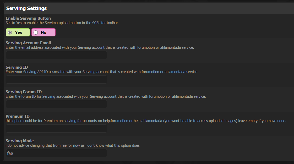Viewport: 294px width, 164px height.
Task: Click the SCEditor toolbar description text
Action: (62, 23)
